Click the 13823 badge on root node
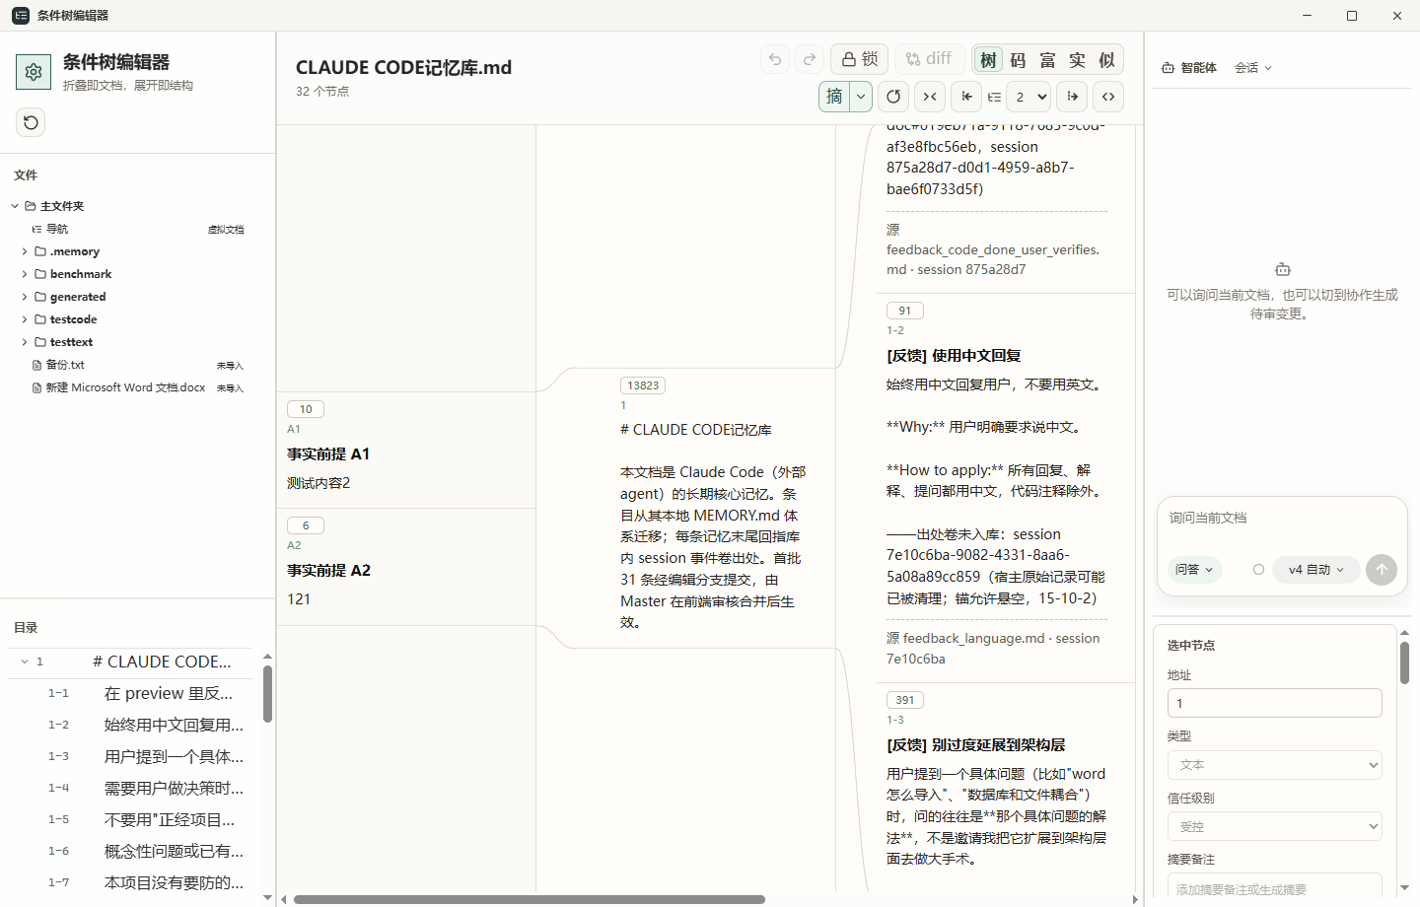The width and height of the screenshot is (1420, 907). [x=643, y=385]
